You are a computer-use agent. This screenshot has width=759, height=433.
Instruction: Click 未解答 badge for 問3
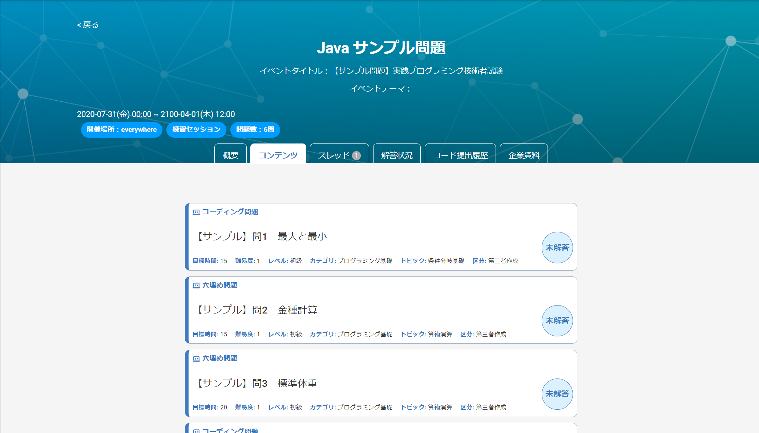[x=557, y=394]
